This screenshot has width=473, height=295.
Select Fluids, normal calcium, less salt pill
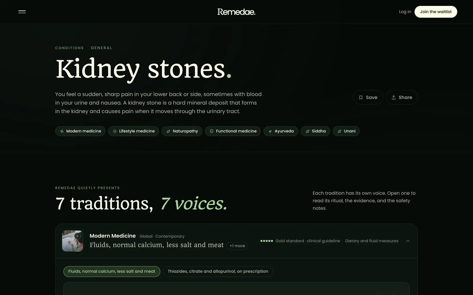(x=112, y=271)
